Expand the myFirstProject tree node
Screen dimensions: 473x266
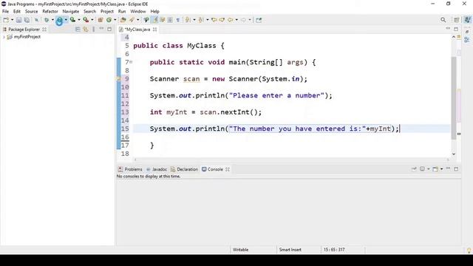click(4, 37)
